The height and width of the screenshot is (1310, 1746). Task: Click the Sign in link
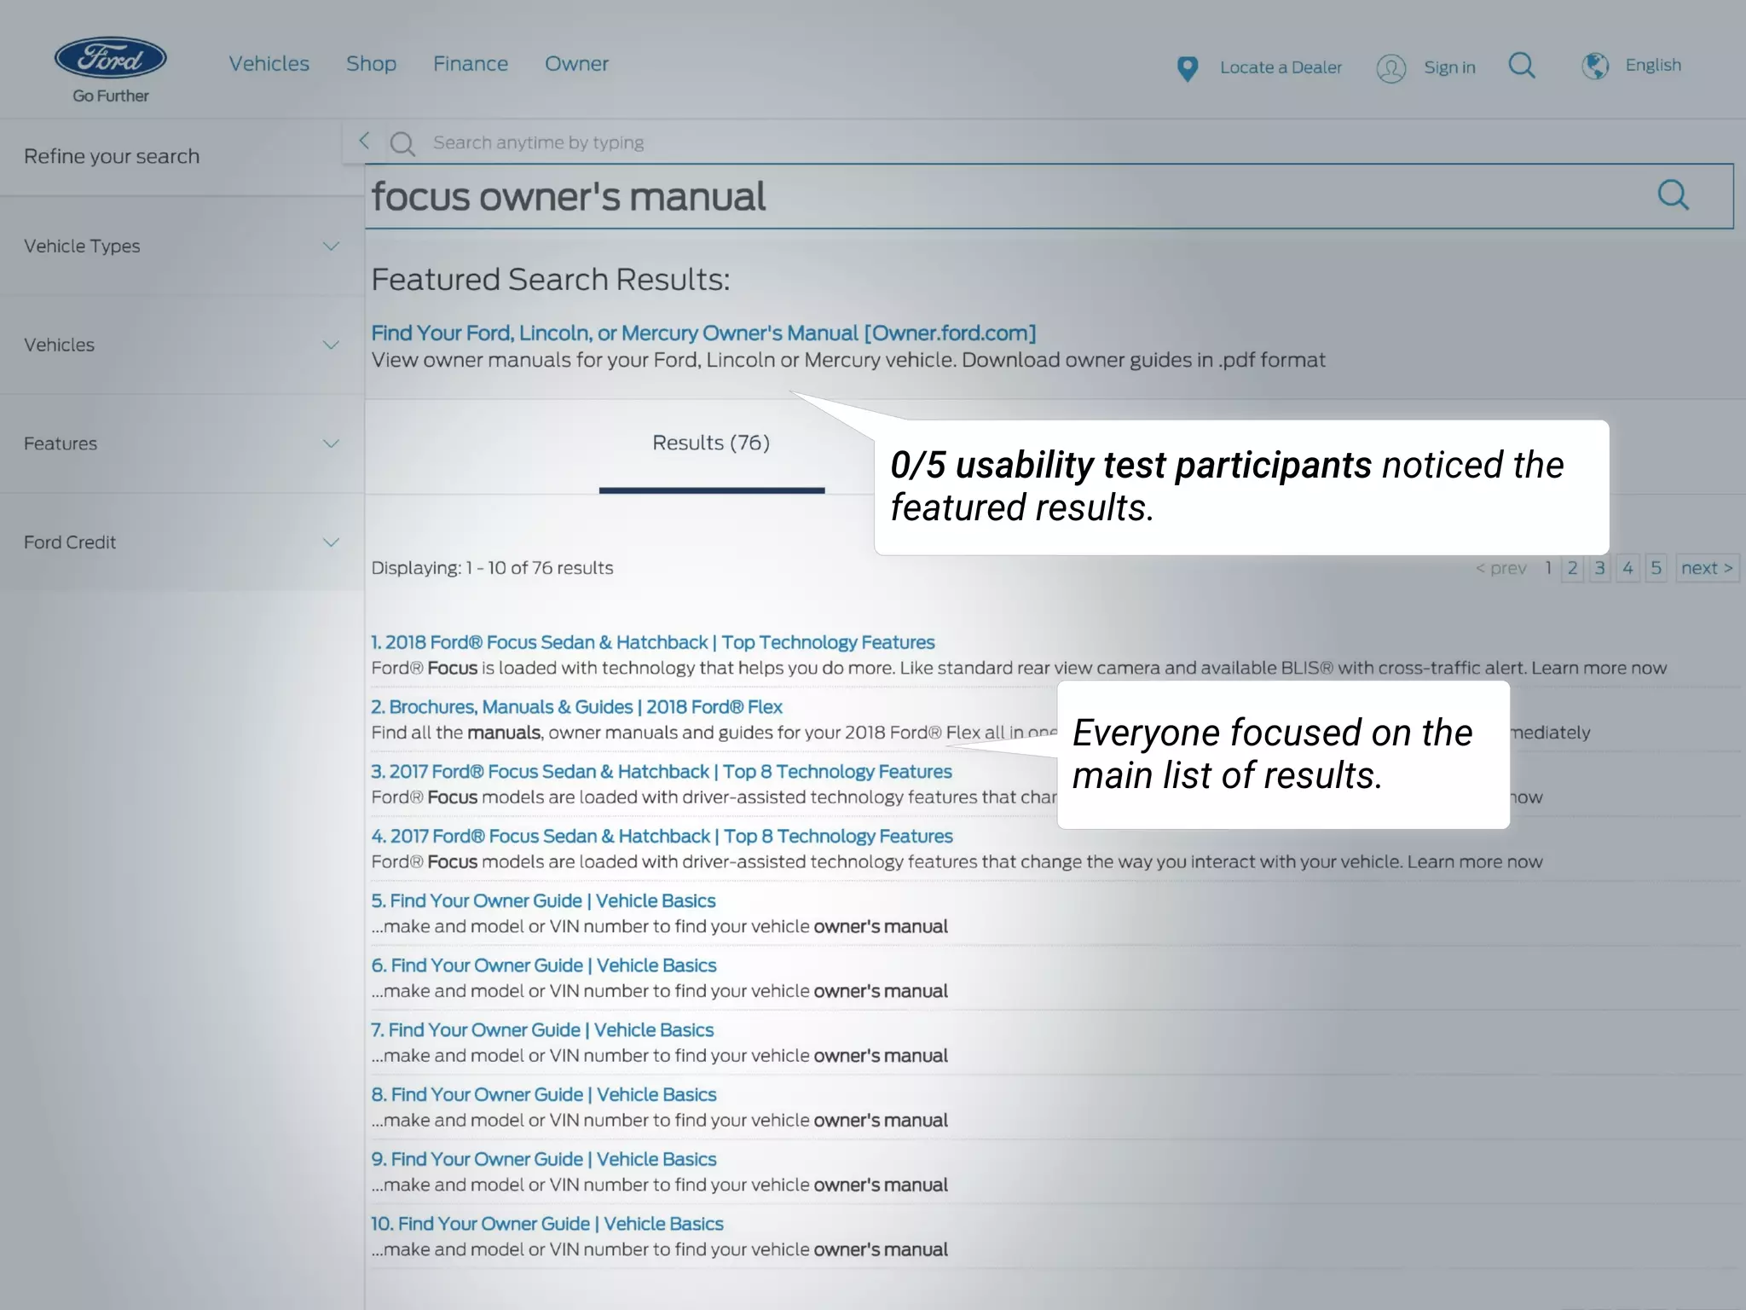[x=1449, y=67]
